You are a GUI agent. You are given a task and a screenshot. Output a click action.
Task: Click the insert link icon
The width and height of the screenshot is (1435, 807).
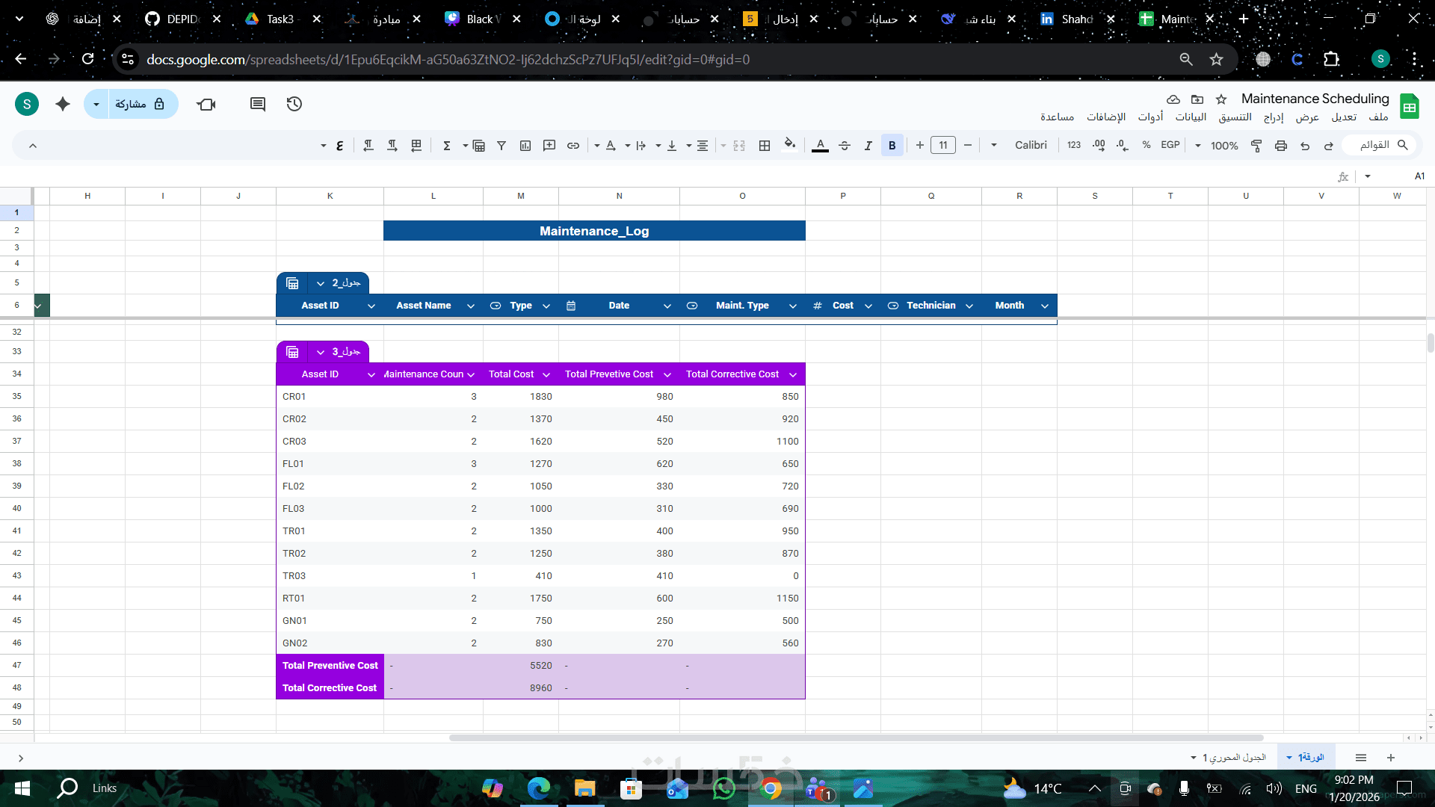point(573,146)
